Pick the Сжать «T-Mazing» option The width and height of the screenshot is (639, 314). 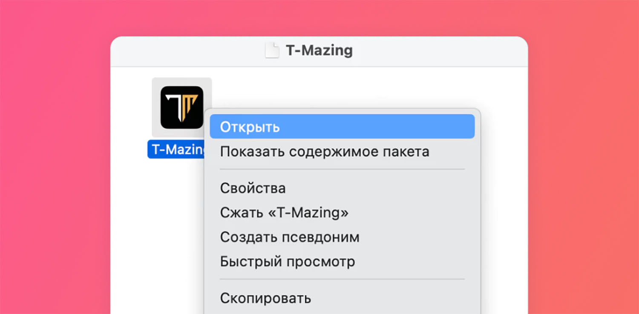[x=284, y=212]
